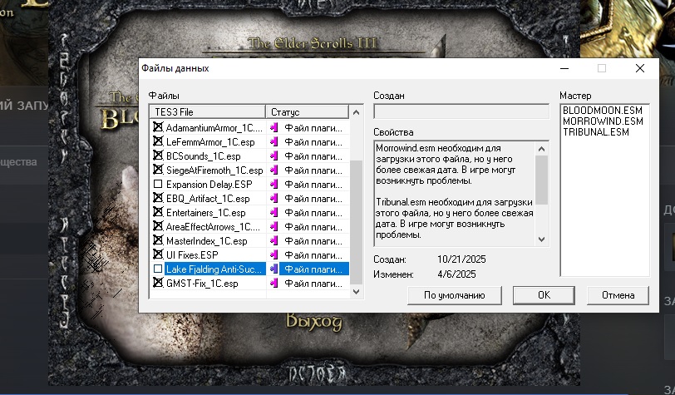Select the SiegeAtFiremoth_1C.esp file name
Image resolution: width=675 pixels, height=395 pixels.
pyautogui.click(x=214, y=170)
